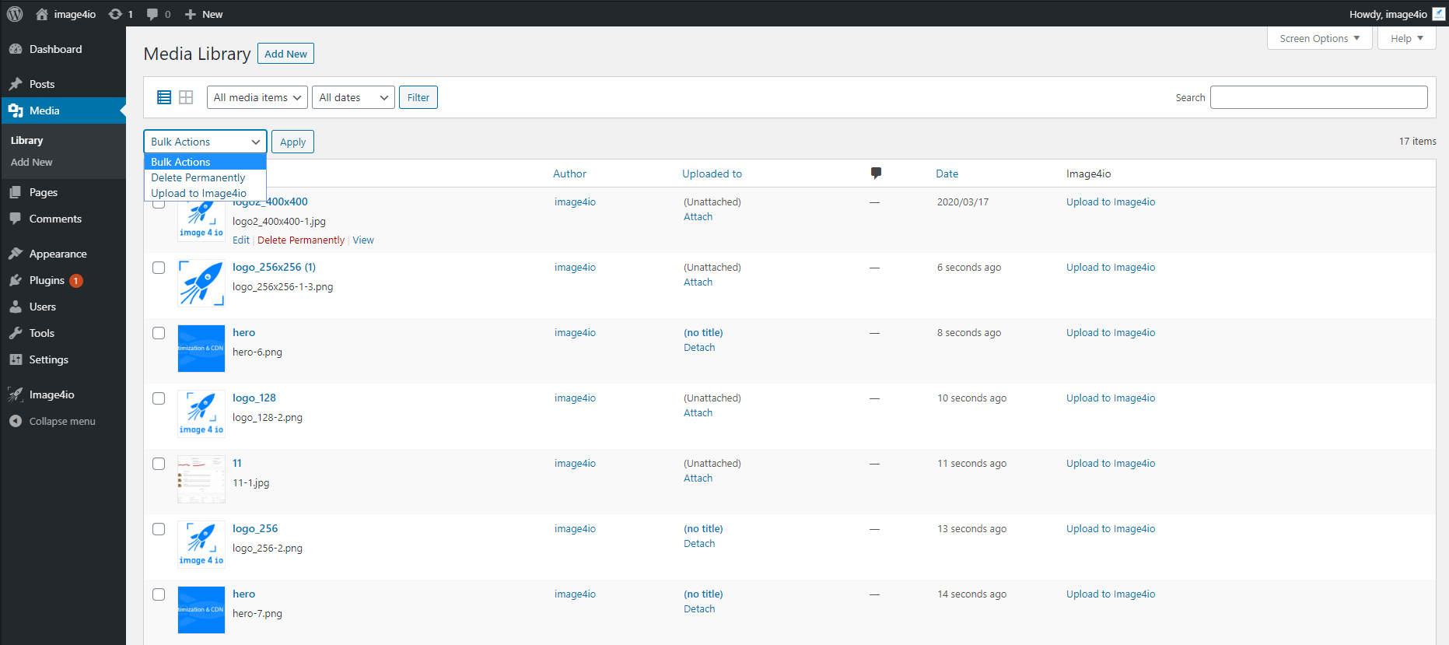This screenshot has height=645, width=1449.
Task: Upload logo_256x256 (1) to Image4io
Action: coord(1111,267)
